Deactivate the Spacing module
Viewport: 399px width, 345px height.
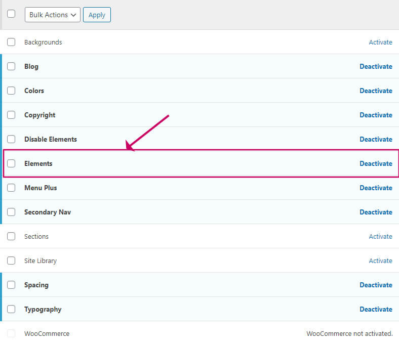point(376,285)
